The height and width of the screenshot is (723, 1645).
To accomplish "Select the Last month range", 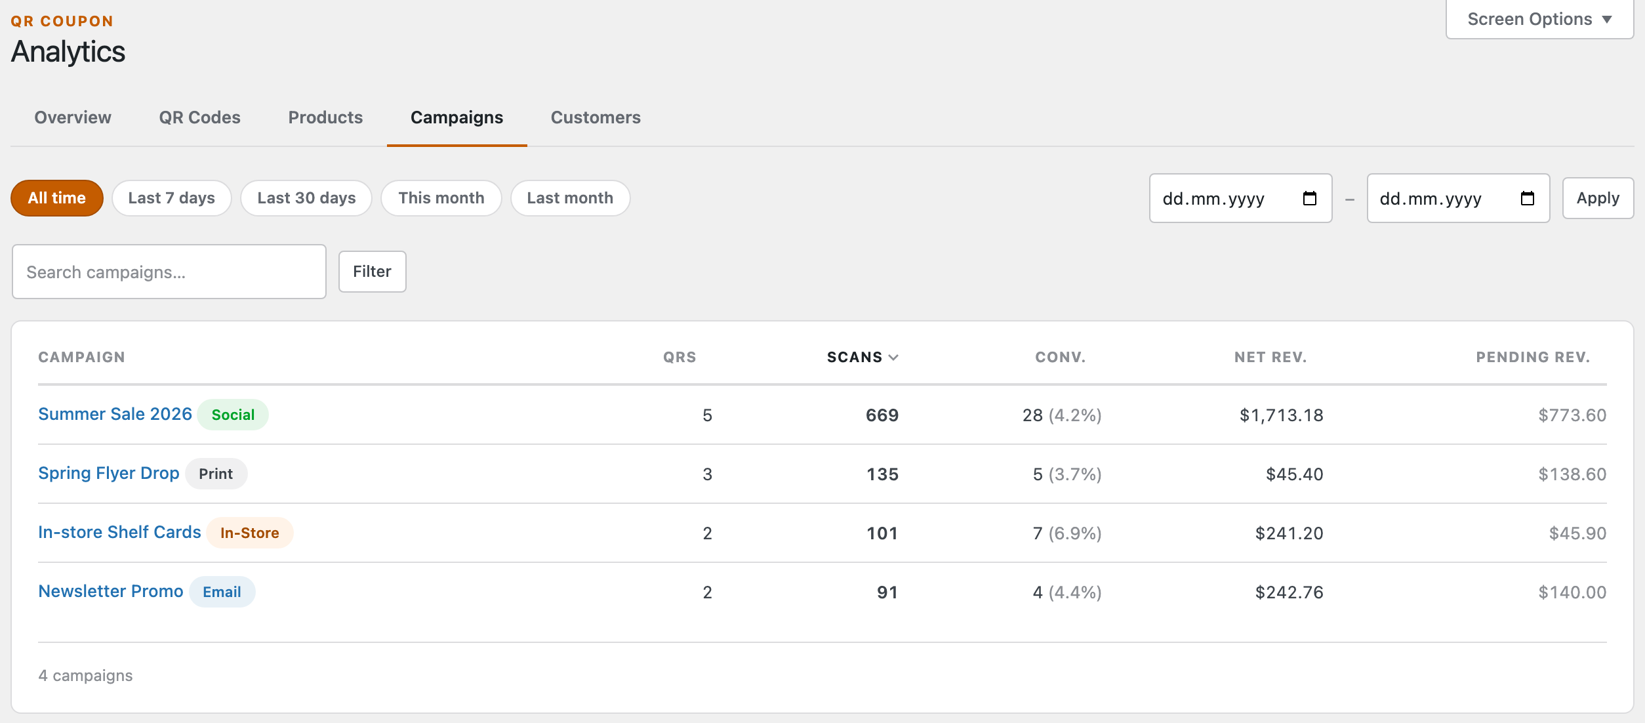I will tap(570, 198).
